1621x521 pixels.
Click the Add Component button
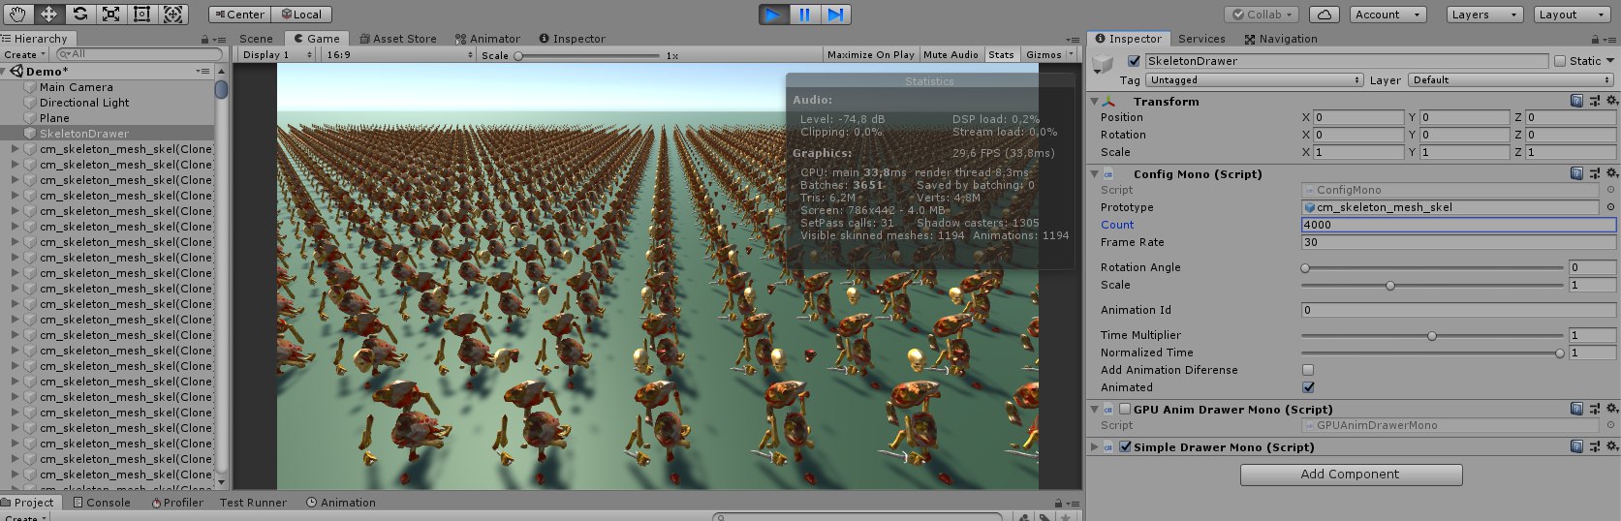1351,475
